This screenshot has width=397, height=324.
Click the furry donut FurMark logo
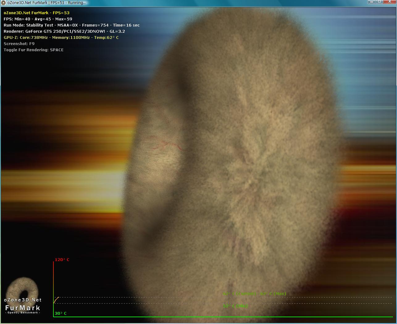[x=22, y=289]
